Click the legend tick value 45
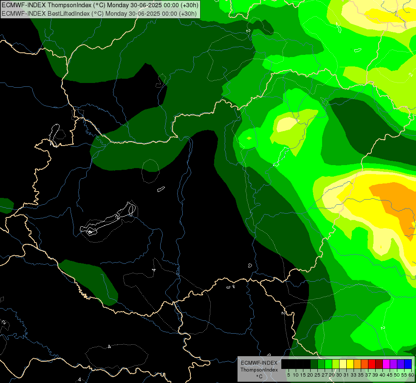 pos(390,375)
